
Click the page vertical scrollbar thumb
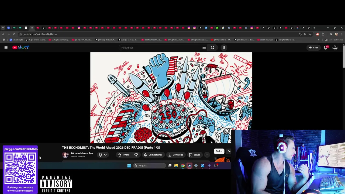click(344, 57)
